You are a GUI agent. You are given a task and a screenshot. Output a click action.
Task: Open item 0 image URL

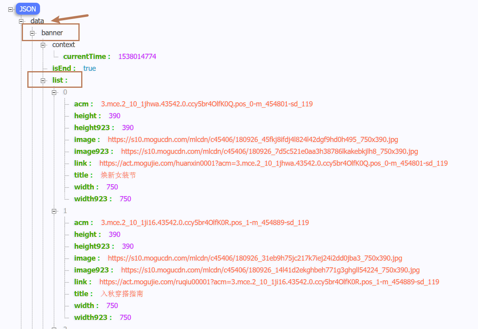tap(253, 140)
